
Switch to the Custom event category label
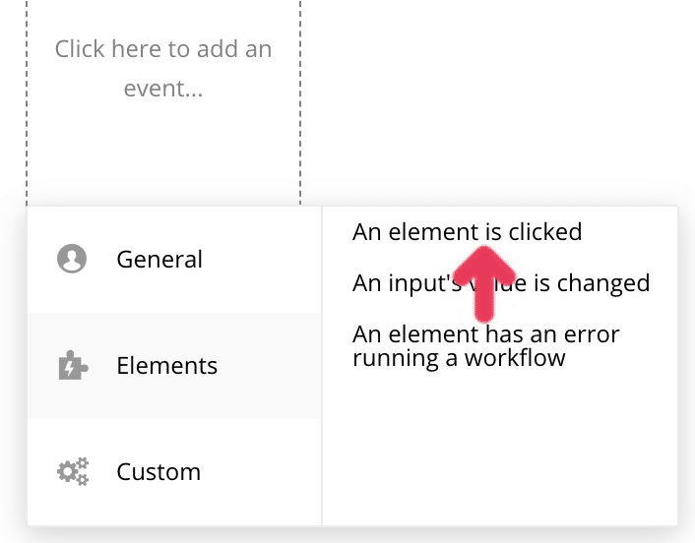(158, 472)
